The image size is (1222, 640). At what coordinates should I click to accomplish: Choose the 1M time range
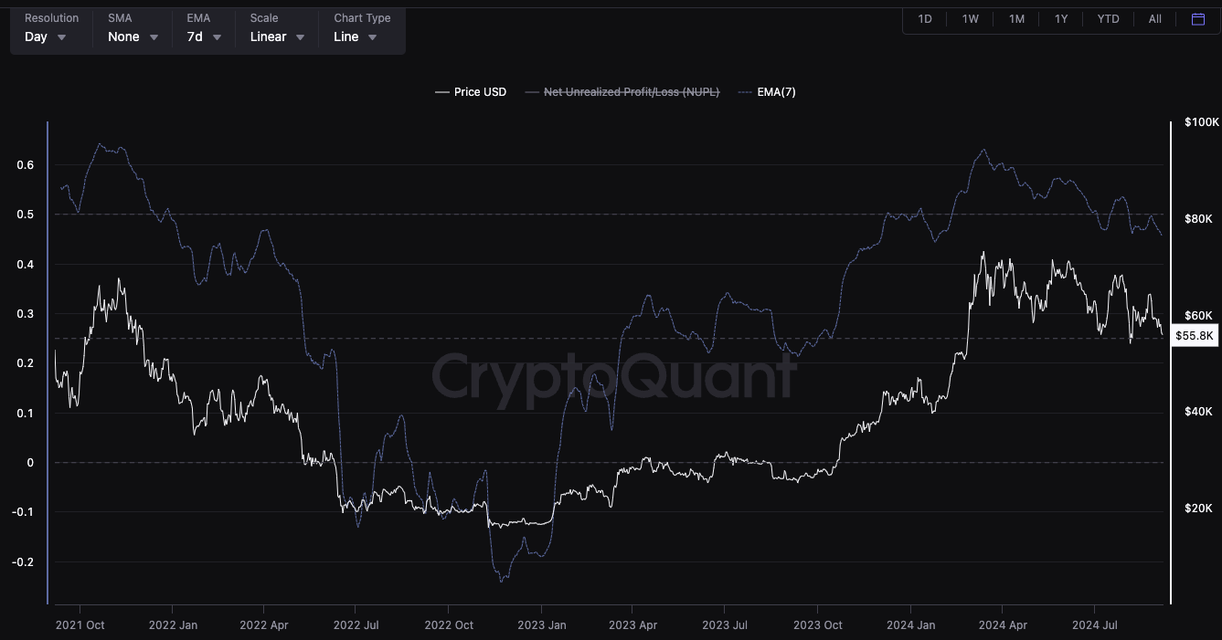pyautogui.click(x=1016, y=19)
